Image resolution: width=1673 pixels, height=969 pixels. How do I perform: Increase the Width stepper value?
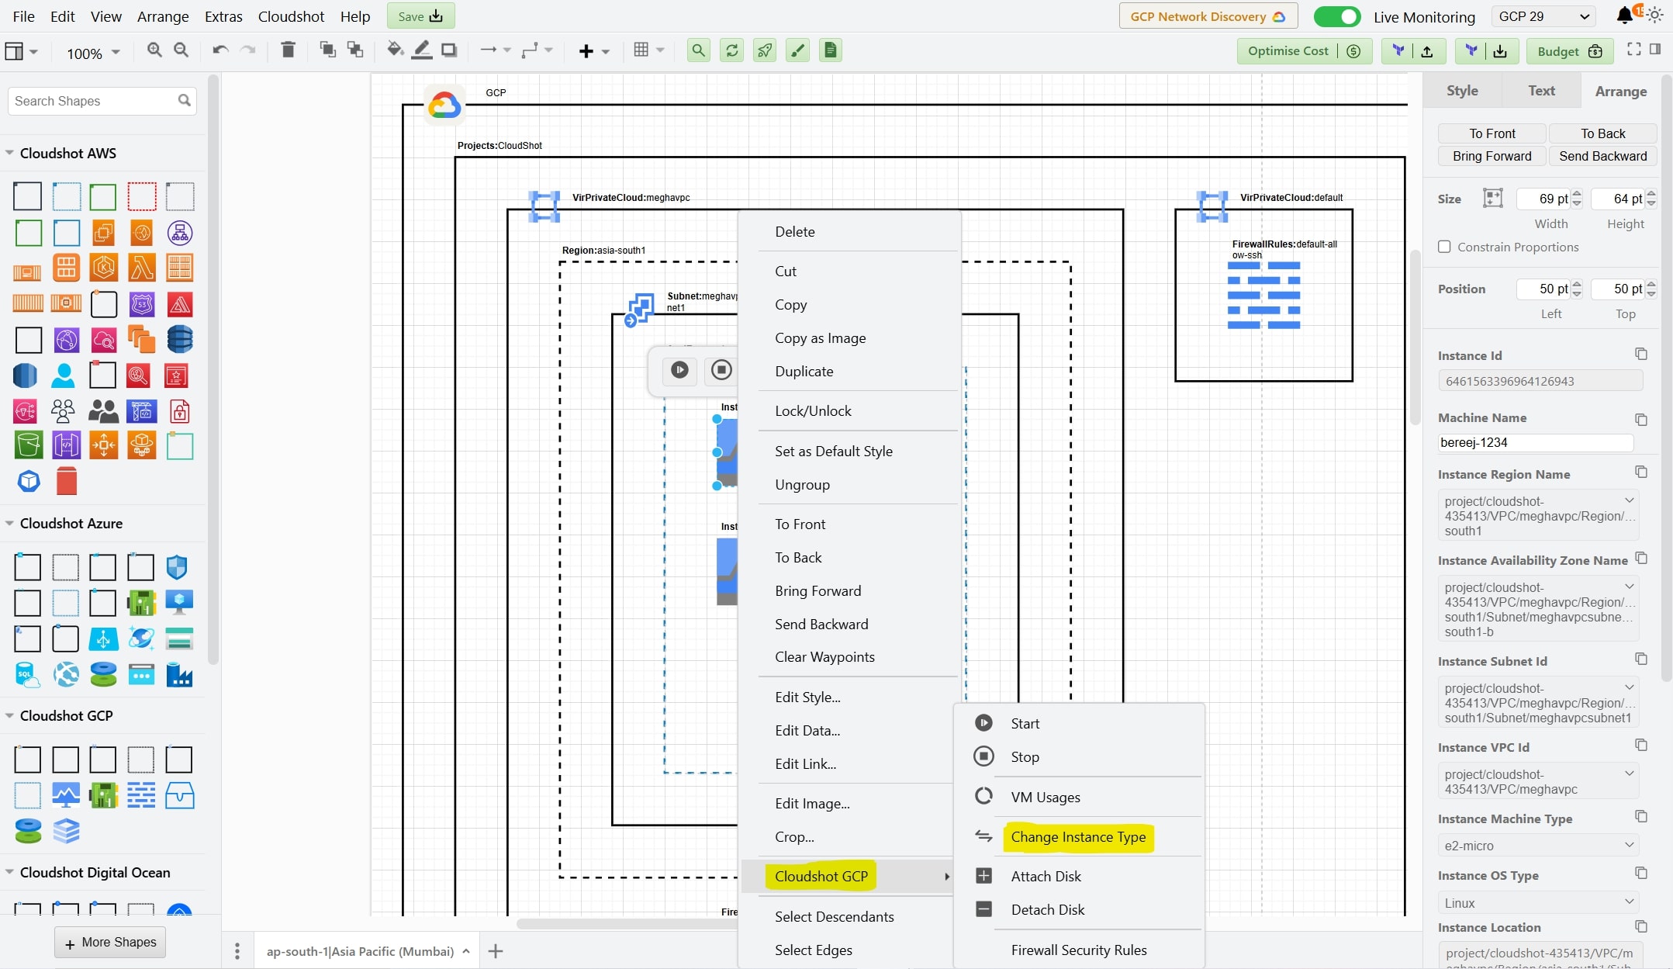point(1577,194)
